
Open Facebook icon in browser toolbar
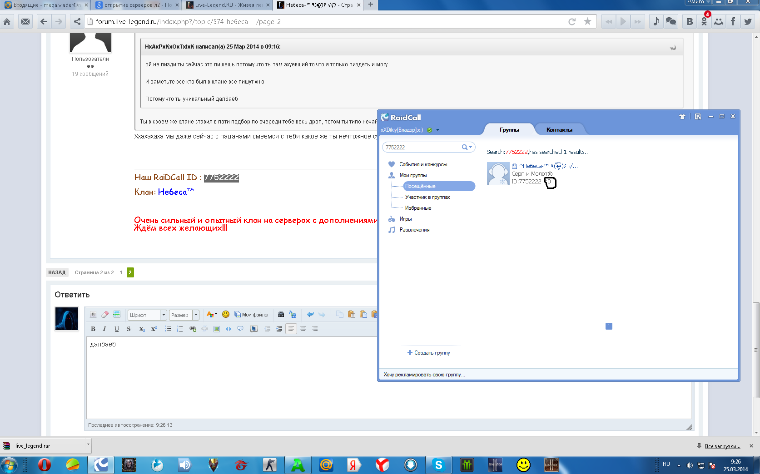[733, 21]
